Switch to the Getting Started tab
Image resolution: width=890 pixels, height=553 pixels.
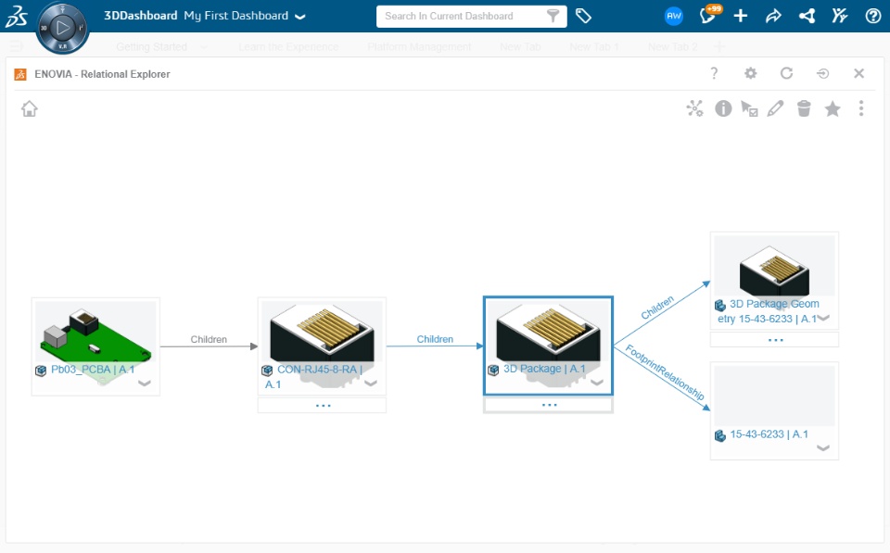pos(151,47)
